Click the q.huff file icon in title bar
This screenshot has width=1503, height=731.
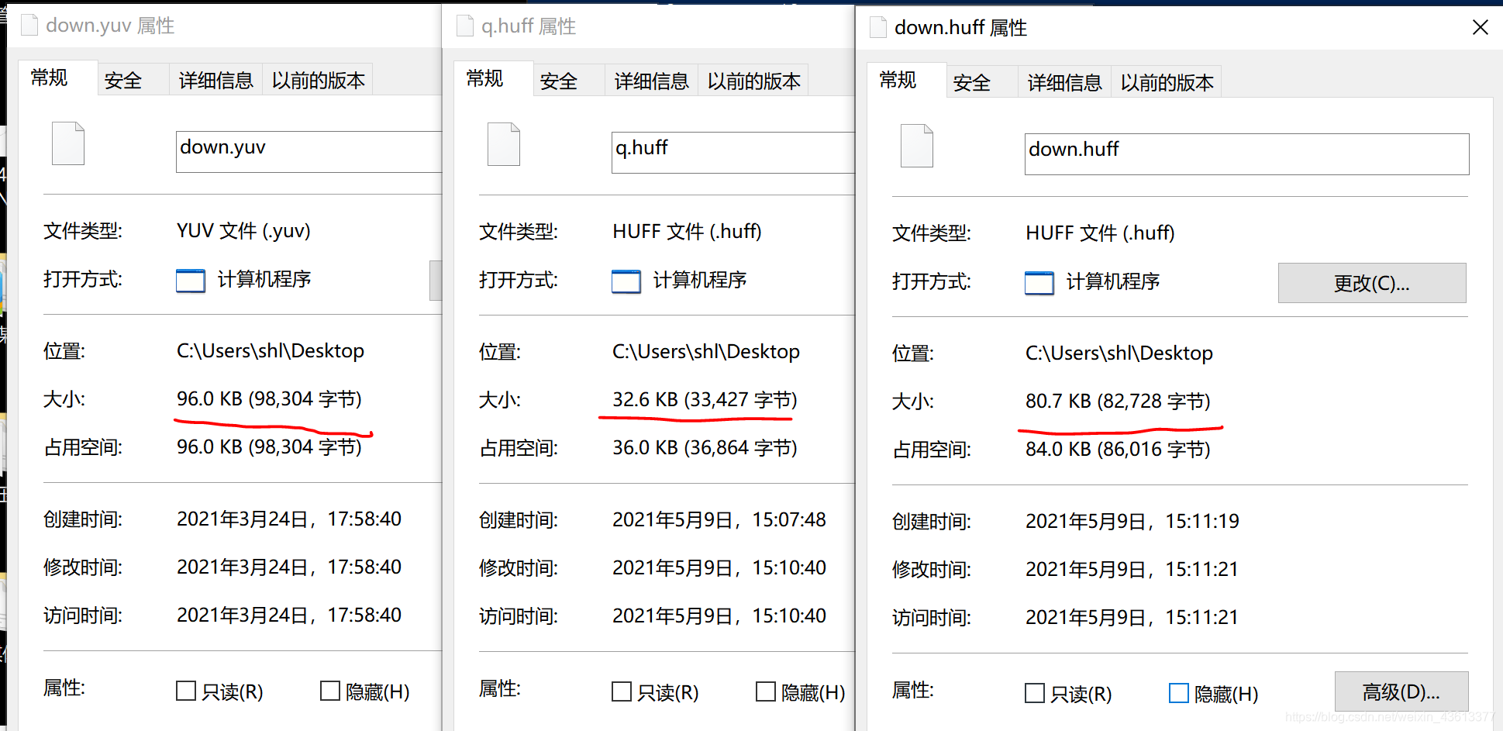coord(465,26)
